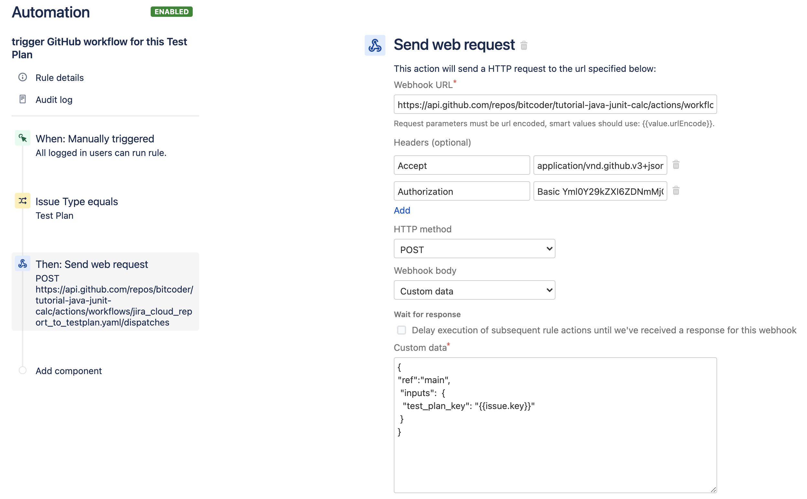Image resolution: width=807 pixels, height=499 pixels.
Task: Click the Test Plan condition value text
Action: coord(54,216)
